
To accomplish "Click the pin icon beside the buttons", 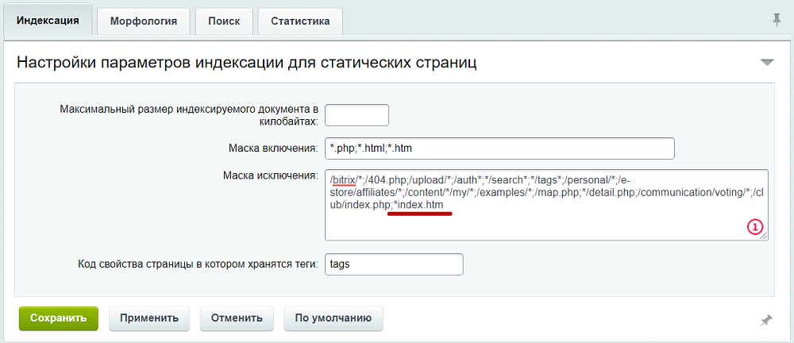I will [765, 319].
